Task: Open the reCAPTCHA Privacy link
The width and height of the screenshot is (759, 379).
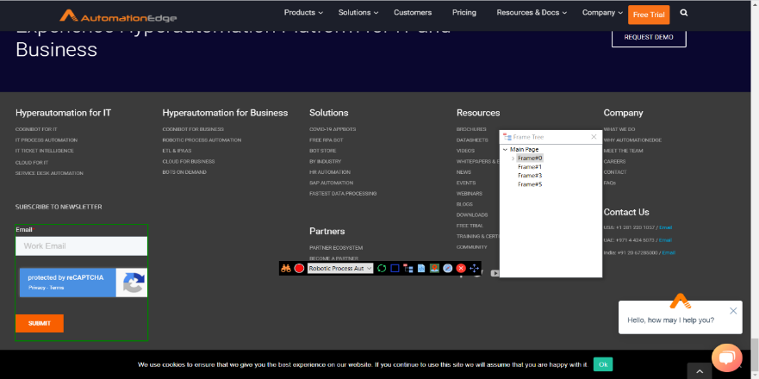Action: (x=37, y=288)
